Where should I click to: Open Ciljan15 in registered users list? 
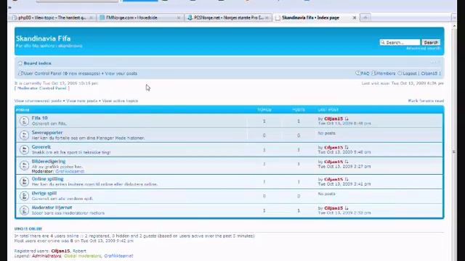[x=60, y=251]
